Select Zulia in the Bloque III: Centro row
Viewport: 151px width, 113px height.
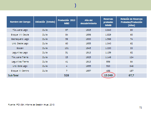click(45, 71)
